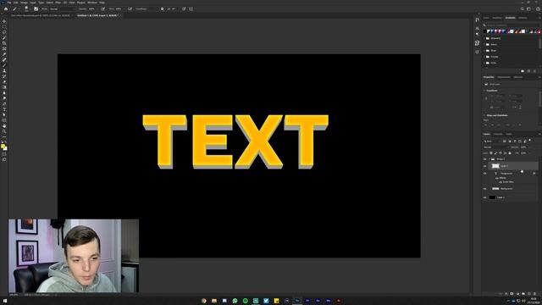This screenshot has width=542, height=305.
Task: Lock all attributes of the layer
Action: [x=510, y=152]
